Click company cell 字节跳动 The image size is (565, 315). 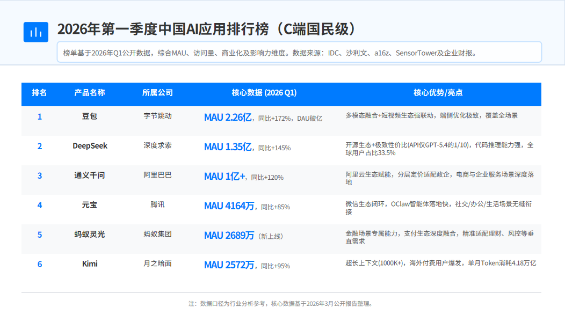pyautogui.click(x=157, y=116)
